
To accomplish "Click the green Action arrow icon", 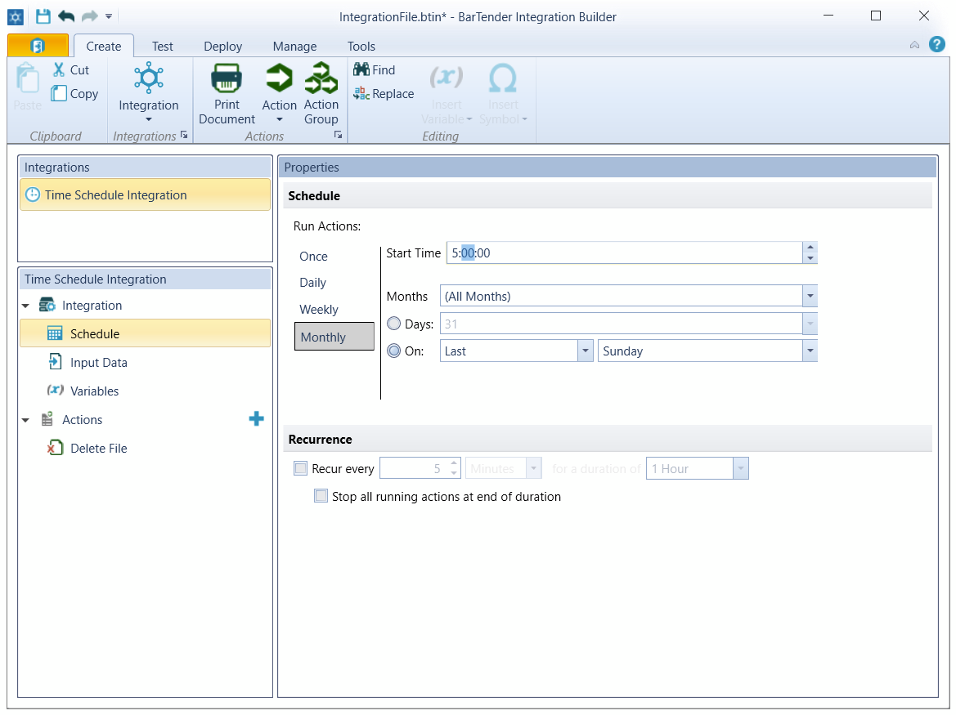I will 279,78.
